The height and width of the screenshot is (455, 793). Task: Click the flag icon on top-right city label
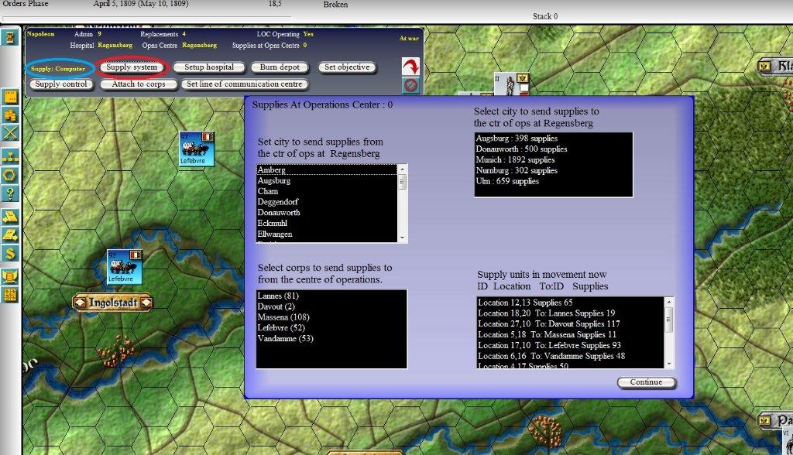(764, 66)
